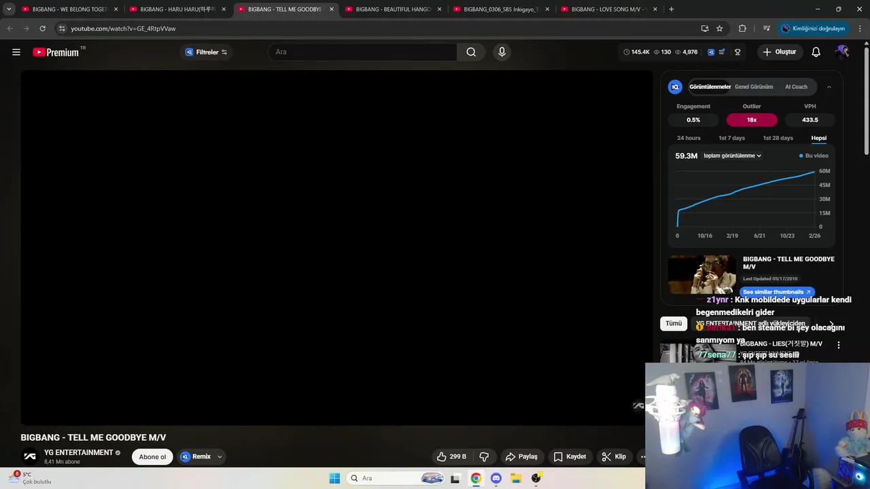This screenshot has height=489, width=870.
Task: Switch to Genel Görünüm tab
Action: click(x=754, y=87)
